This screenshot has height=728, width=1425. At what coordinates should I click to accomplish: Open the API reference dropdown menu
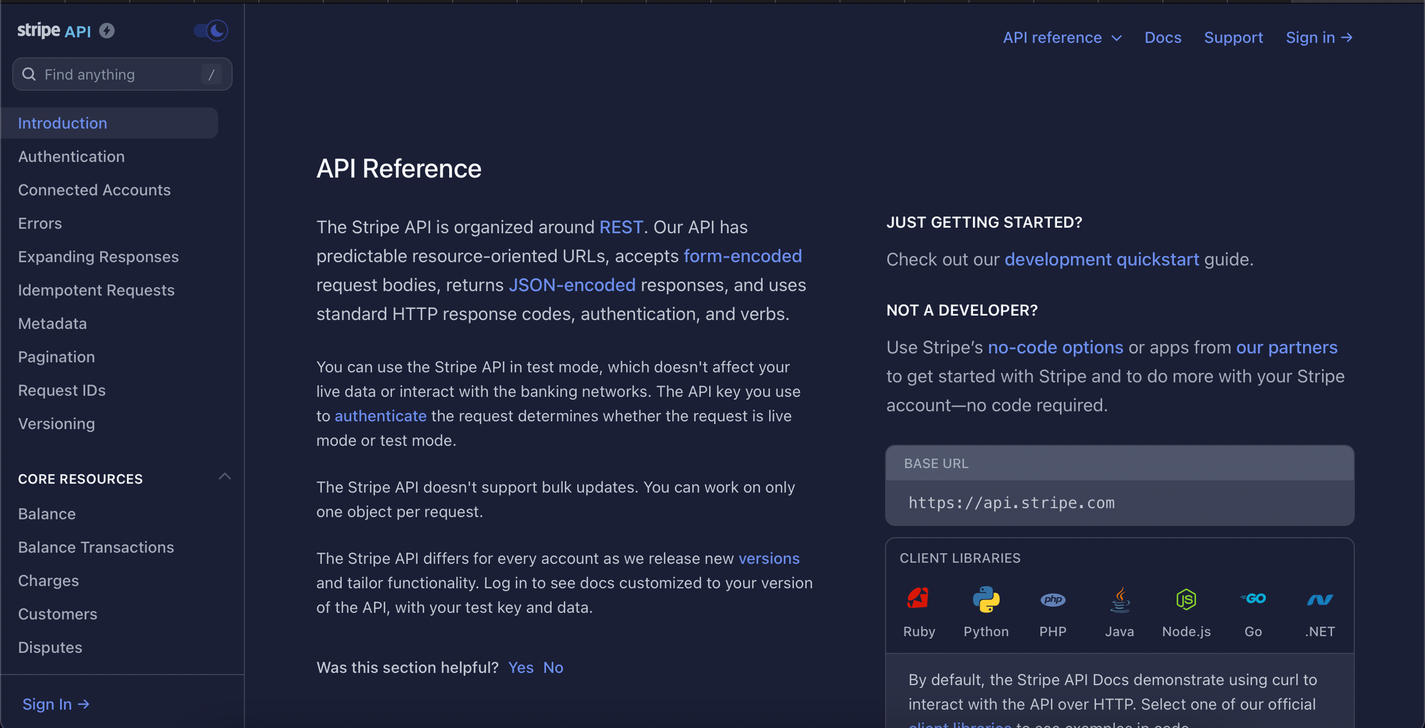point(1062,37)
